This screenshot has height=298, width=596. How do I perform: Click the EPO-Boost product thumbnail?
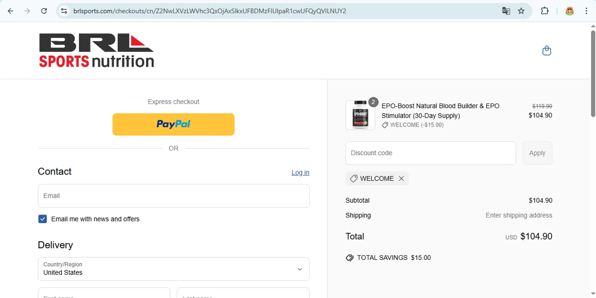pyautogui.click(x=360, y=115)
